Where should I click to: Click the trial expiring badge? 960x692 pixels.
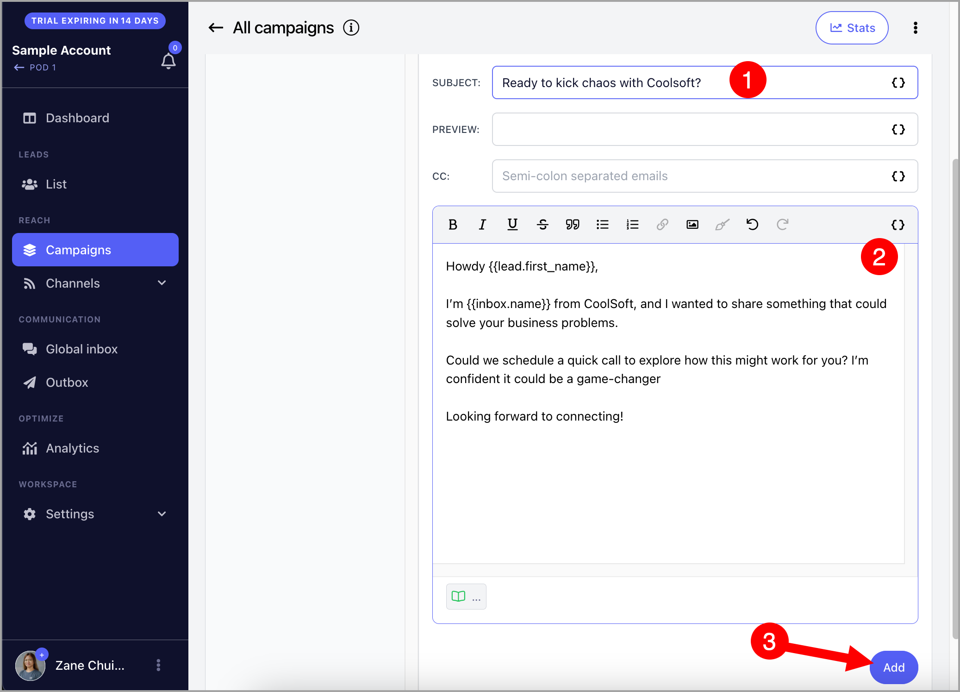coord(95,20)
